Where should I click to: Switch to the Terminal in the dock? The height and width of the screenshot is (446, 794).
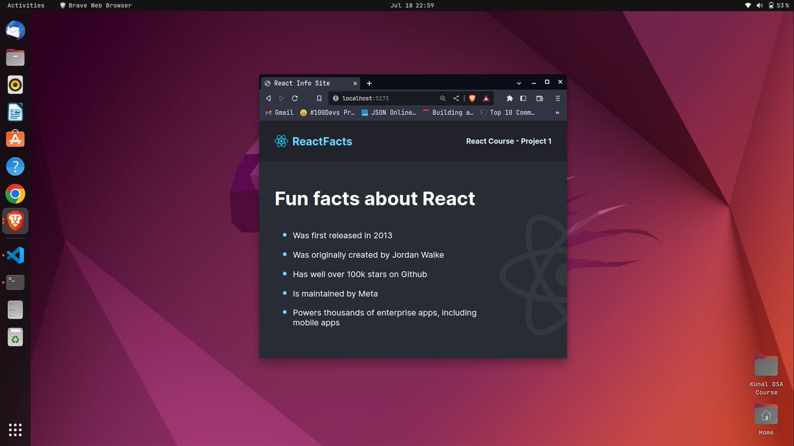(15, 282)
